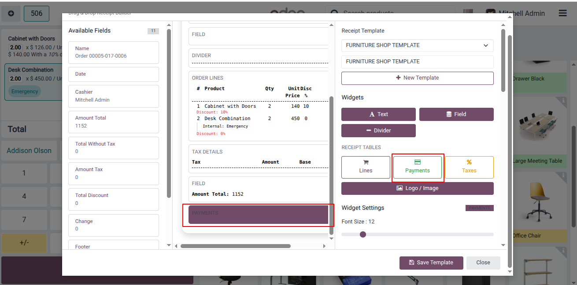577x285 pixels.
Task: Click numpad key 1
Action: [24, 173]
